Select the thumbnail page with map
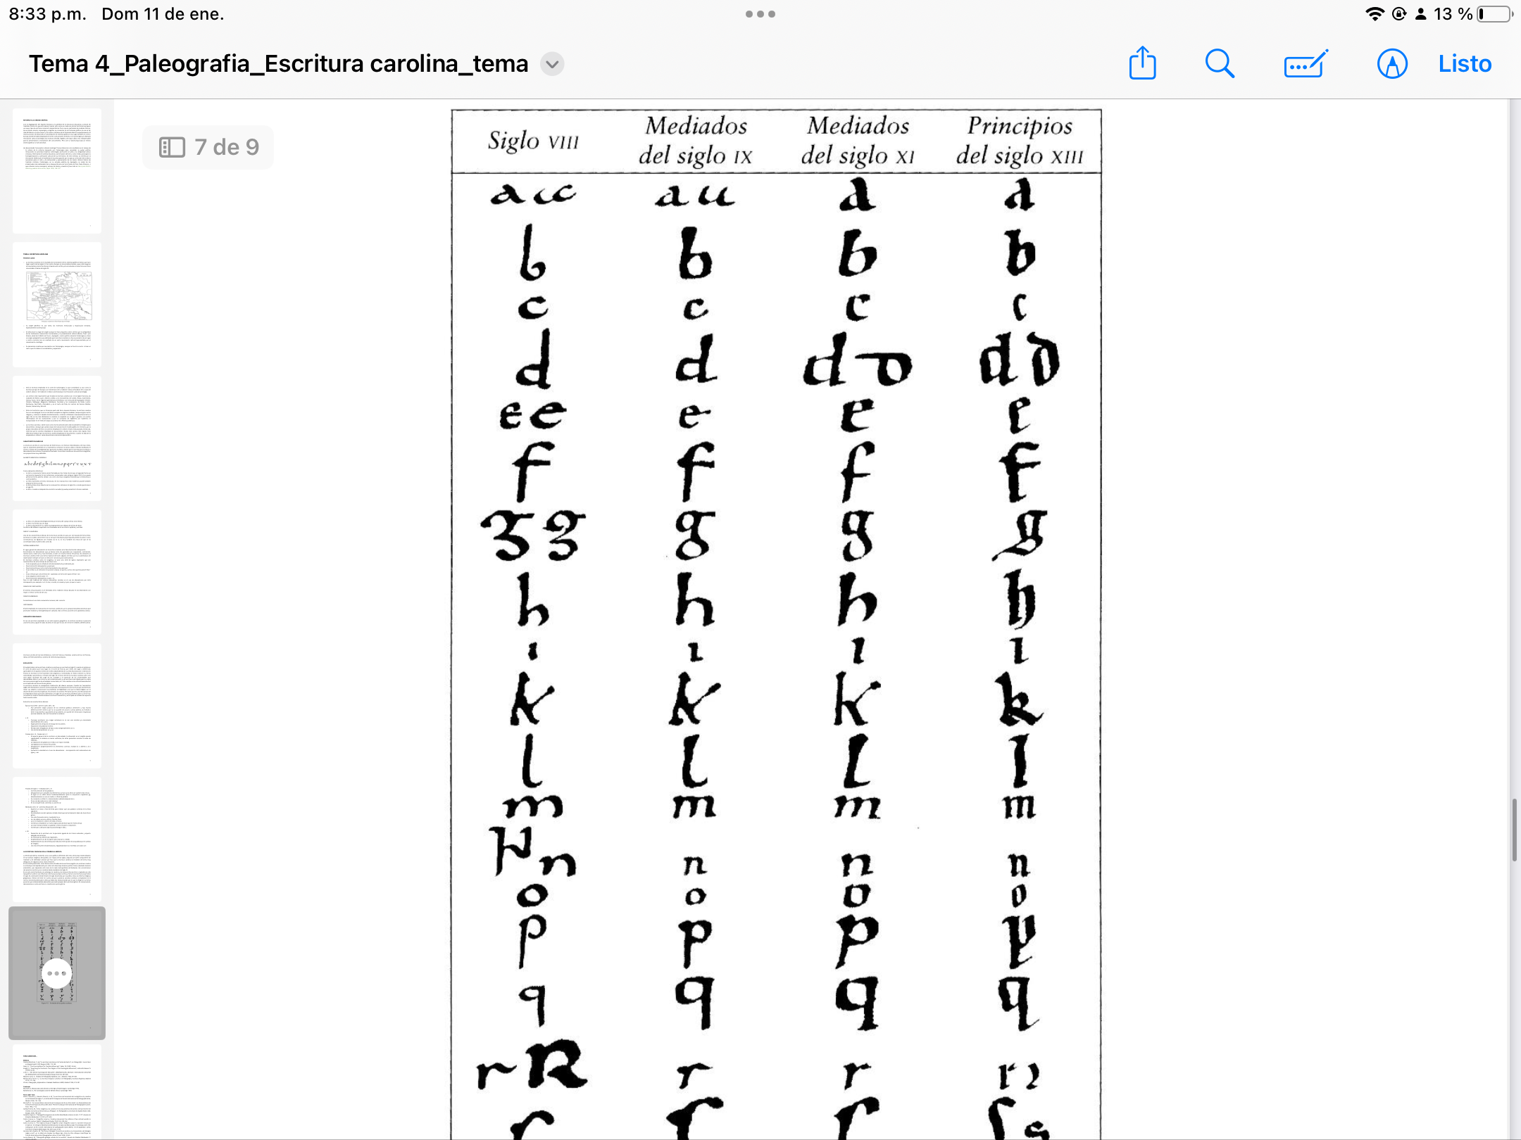 [x=57, y=304]
